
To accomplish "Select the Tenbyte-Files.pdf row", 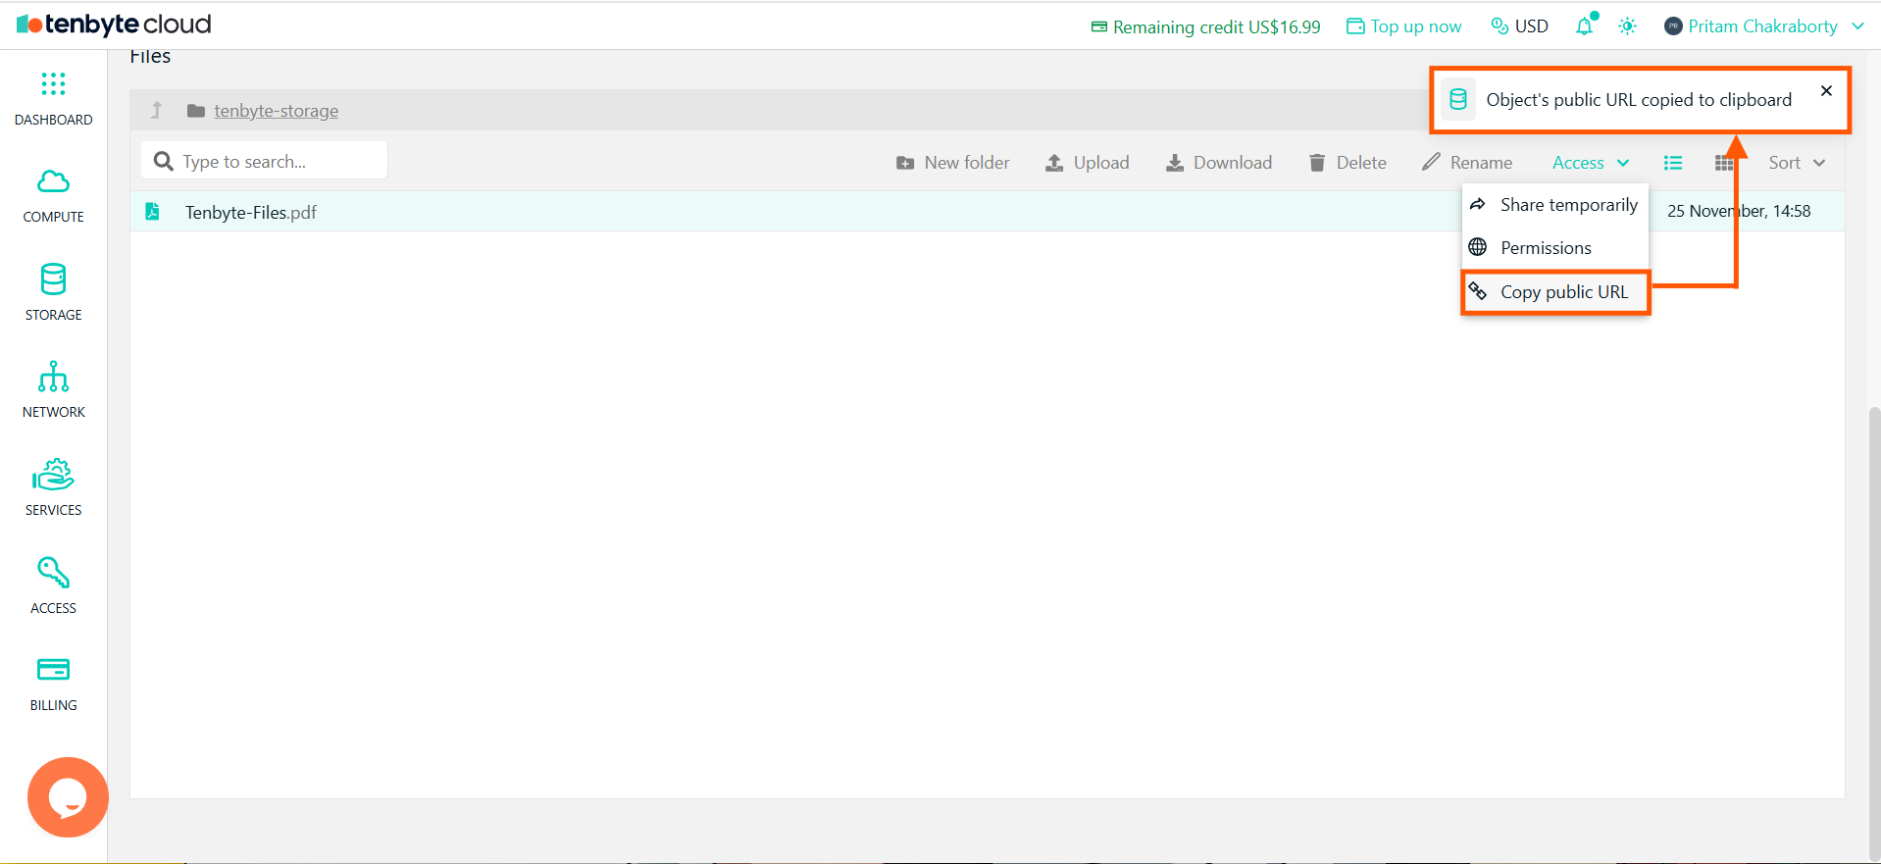I will [x=987, y=211].
